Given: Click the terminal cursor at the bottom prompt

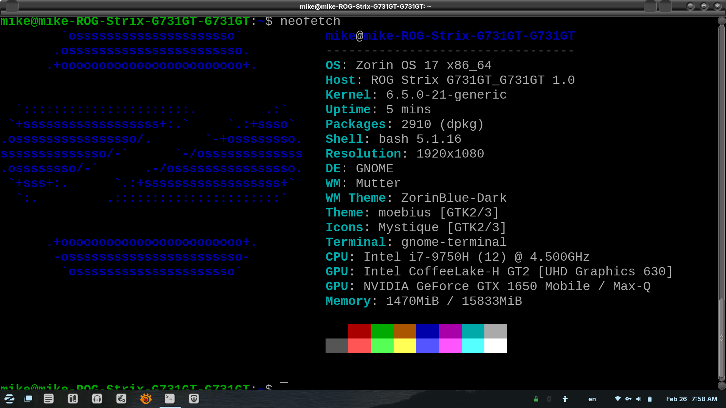Looking at the screenshot, I should (284, 386).
